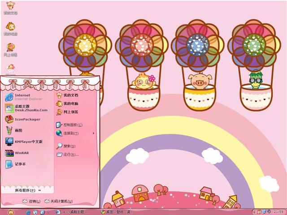Viewport: 287px width, 215px height.
Task: Open 网上邻居 in the Start menu
Action: click(x=67, y=112)
